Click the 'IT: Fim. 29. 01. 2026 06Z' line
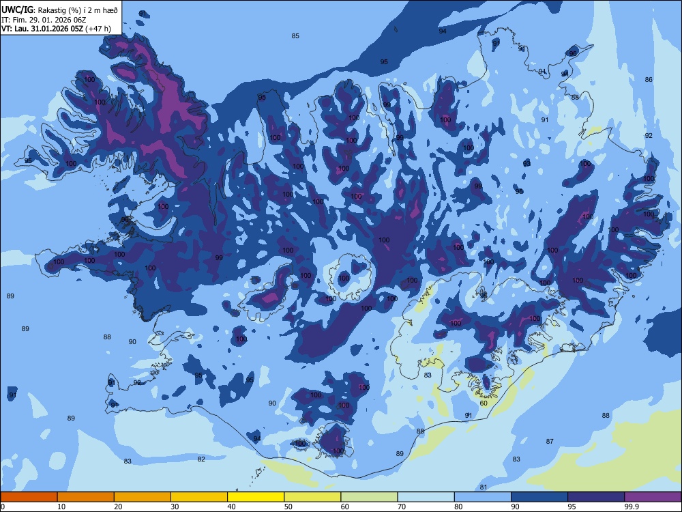 tap(44, 20)
